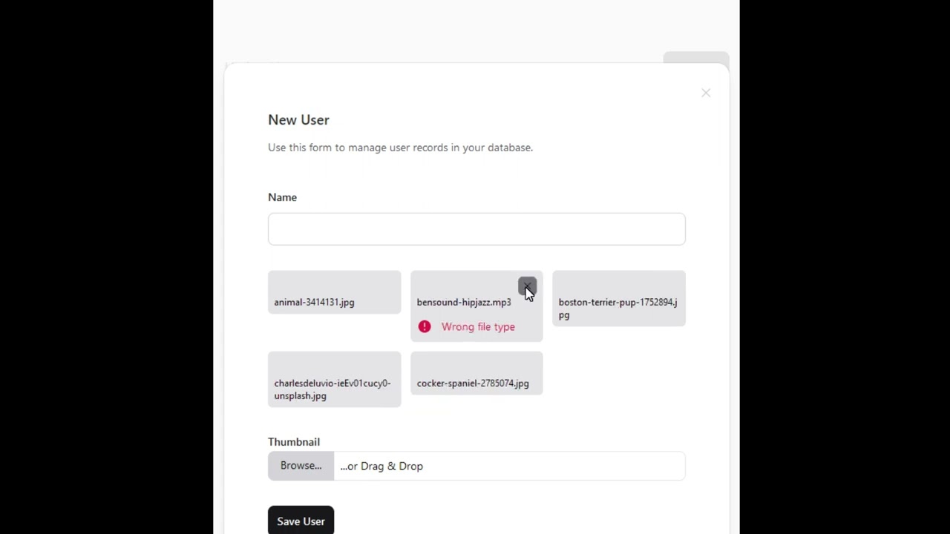The width and height of the screenshot is (950, 534).
Task: Remove the bensound-hipjazz.mp3 file
Action: (527, 286)
